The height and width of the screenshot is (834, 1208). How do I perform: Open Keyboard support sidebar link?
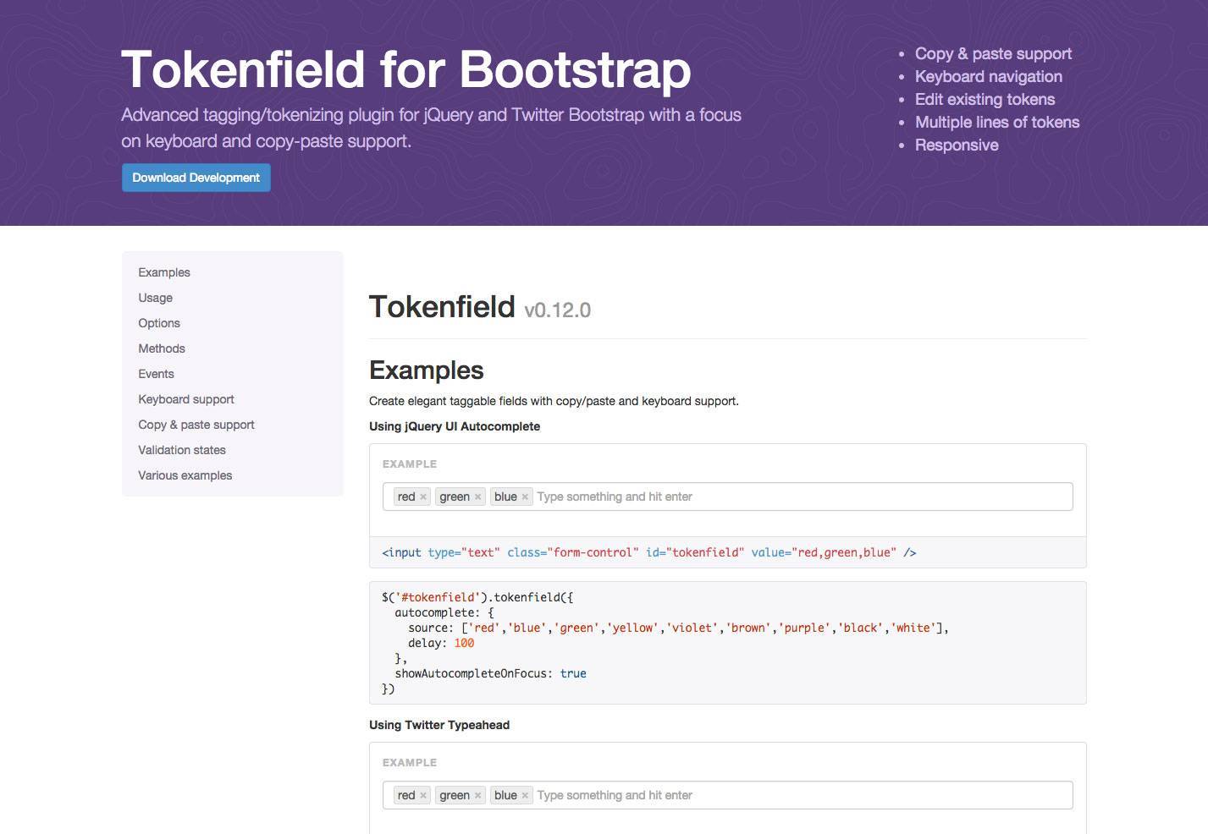[x=186, y=399]
